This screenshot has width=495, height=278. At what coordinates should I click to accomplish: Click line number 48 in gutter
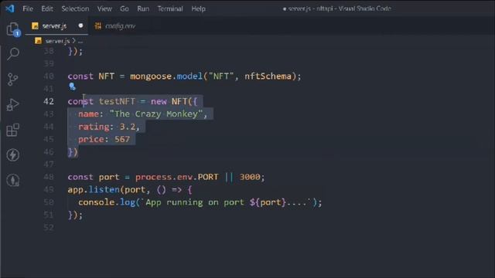[x=49, y=177]
